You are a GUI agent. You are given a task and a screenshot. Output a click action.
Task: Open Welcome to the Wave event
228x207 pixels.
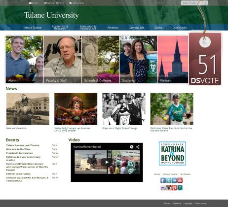18,149
